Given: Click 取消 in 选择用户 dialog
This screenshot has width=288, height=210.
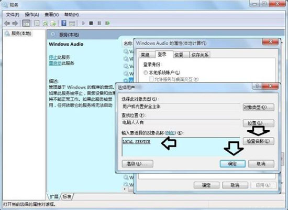Looking at the screenshot, I should pos(261,164).
